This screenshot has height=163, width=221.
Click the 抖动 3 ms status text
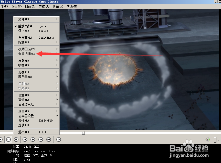(x=22, y=160)
